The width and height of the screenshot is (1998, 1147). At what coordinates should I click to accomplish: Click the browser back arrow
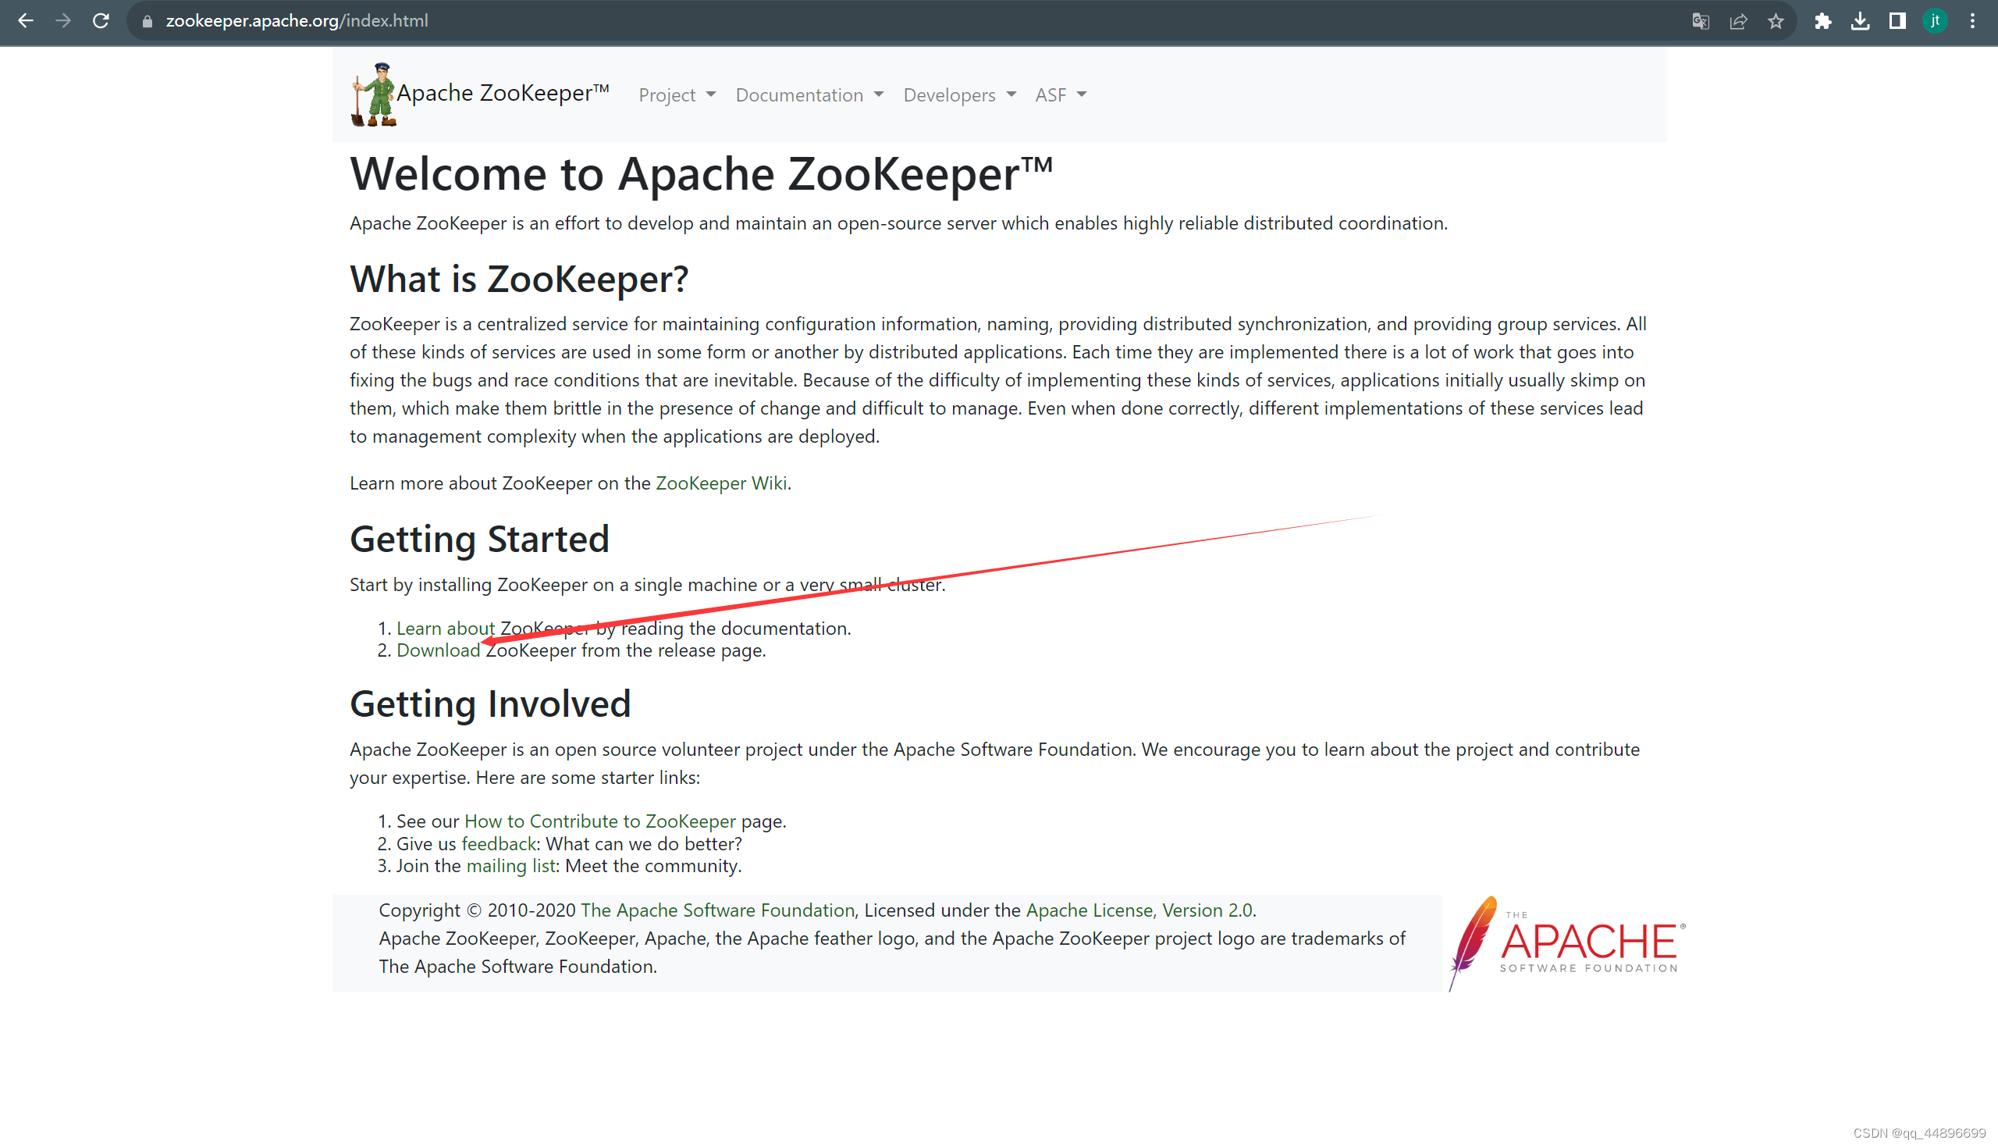(x=26, y=21)
